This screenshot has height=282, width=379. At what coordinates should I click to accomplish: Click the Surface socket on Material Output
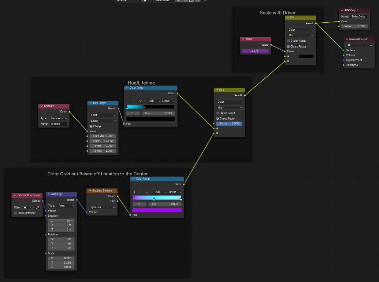click(344, 50)
